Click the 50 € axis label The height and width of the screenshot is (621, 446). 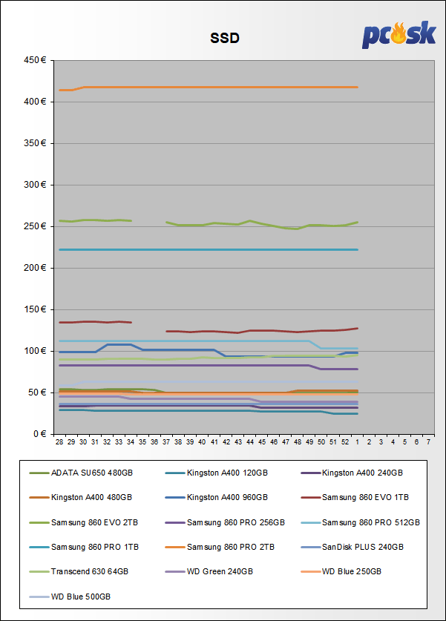pyautogui.click(x=37, y=392)
